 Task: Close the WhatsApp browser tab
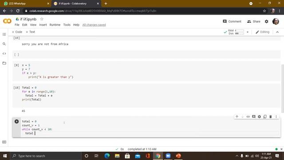click(48, 4)
